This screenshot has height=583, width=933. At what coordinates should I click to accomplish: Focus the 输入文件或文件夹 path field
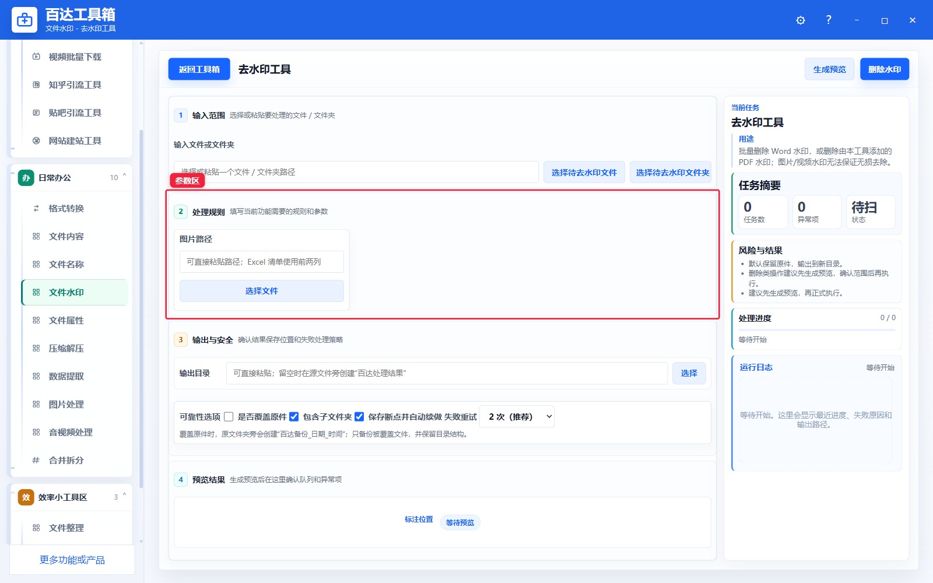356,172
